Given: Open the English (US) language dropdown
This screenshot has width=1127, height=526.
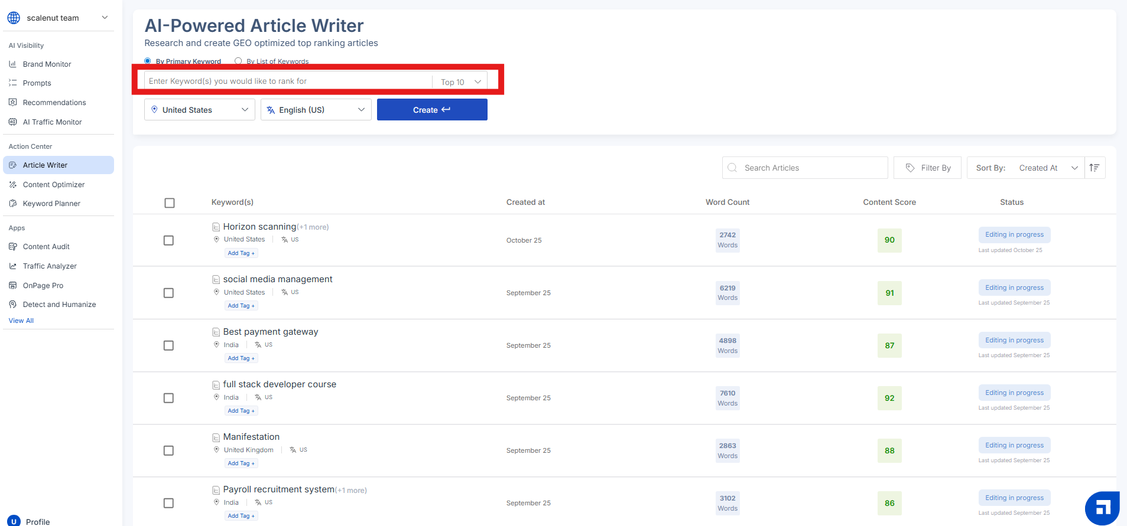Looking at the screenshot, I should [316, 110].
